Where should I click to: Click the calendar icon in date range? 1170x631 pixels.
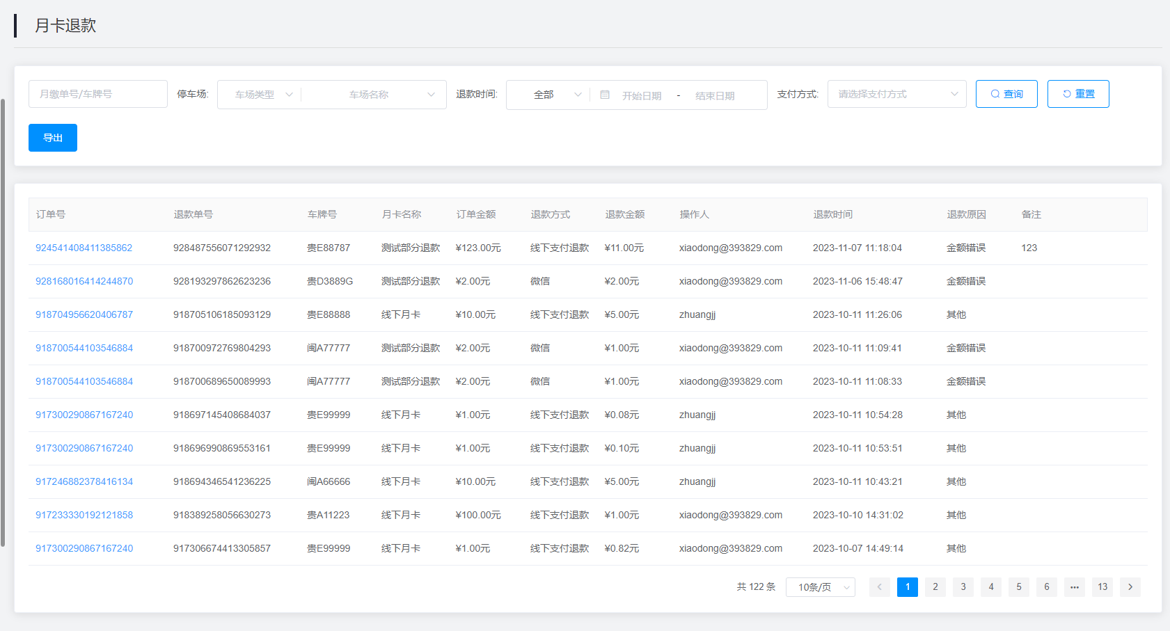605,95
